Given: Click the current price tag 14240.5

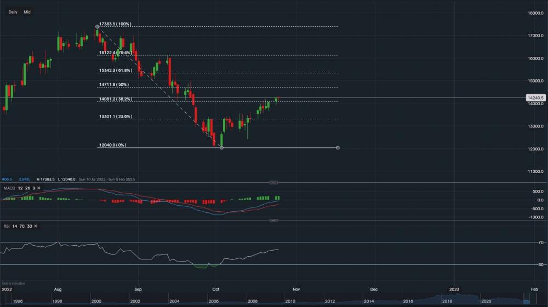Looking at the screenshot, I should (x=535, y=98).
